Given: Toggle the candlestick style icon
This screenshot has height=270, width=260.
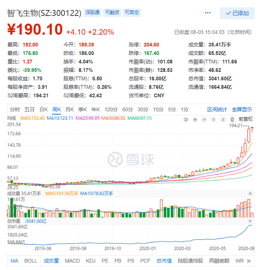Looking at the screenshot, I should coord(232,119).
